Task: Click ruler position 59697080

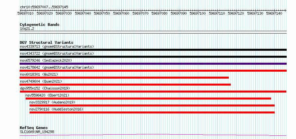Action: coord(160,13)
